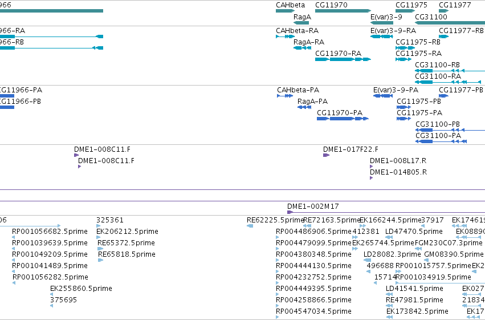Select the RagA-RA transcript label
The width and height of the screenshot is (485, 320).
(309, 42)
